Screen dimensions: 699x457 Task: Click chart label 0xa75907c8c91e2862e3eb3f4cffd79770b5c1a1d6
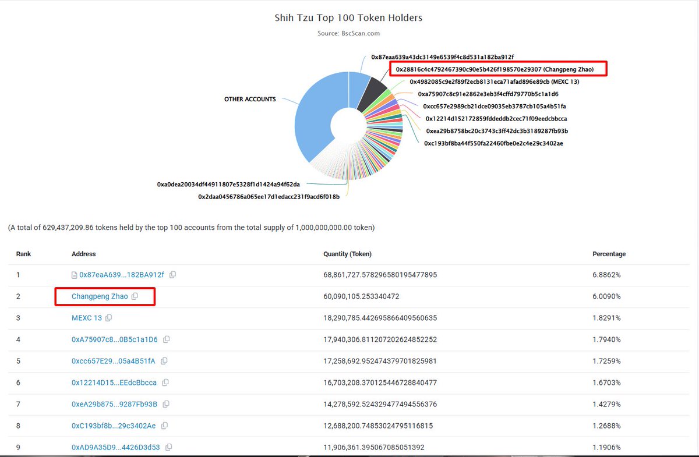tap(488, 94)
